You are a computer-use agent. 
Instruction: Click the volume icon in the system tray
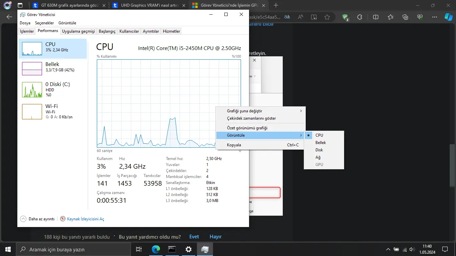(413, 249)
